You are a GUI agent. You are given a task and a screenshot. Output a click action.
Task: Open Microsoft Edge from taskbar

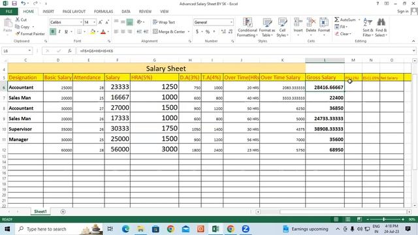[x=125, y=229]
